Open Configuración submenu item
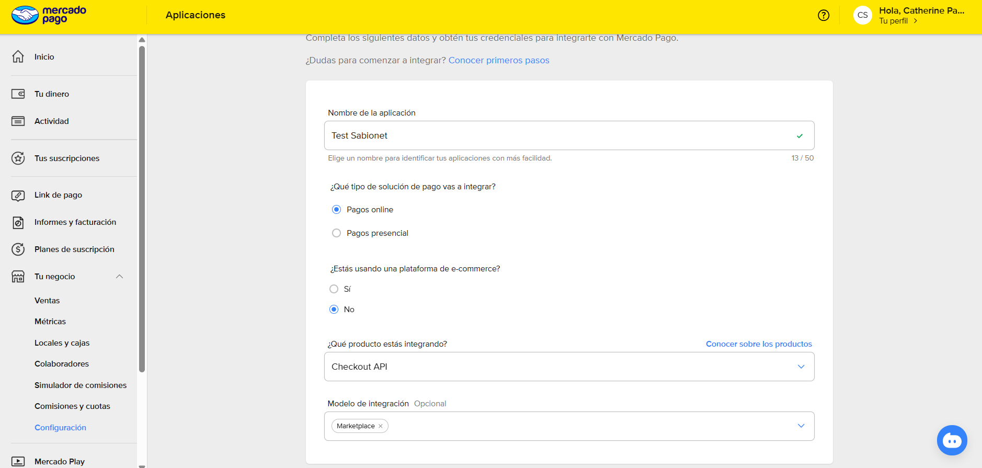This screenshot has width=982, height=468. click(x=60, y=428)
